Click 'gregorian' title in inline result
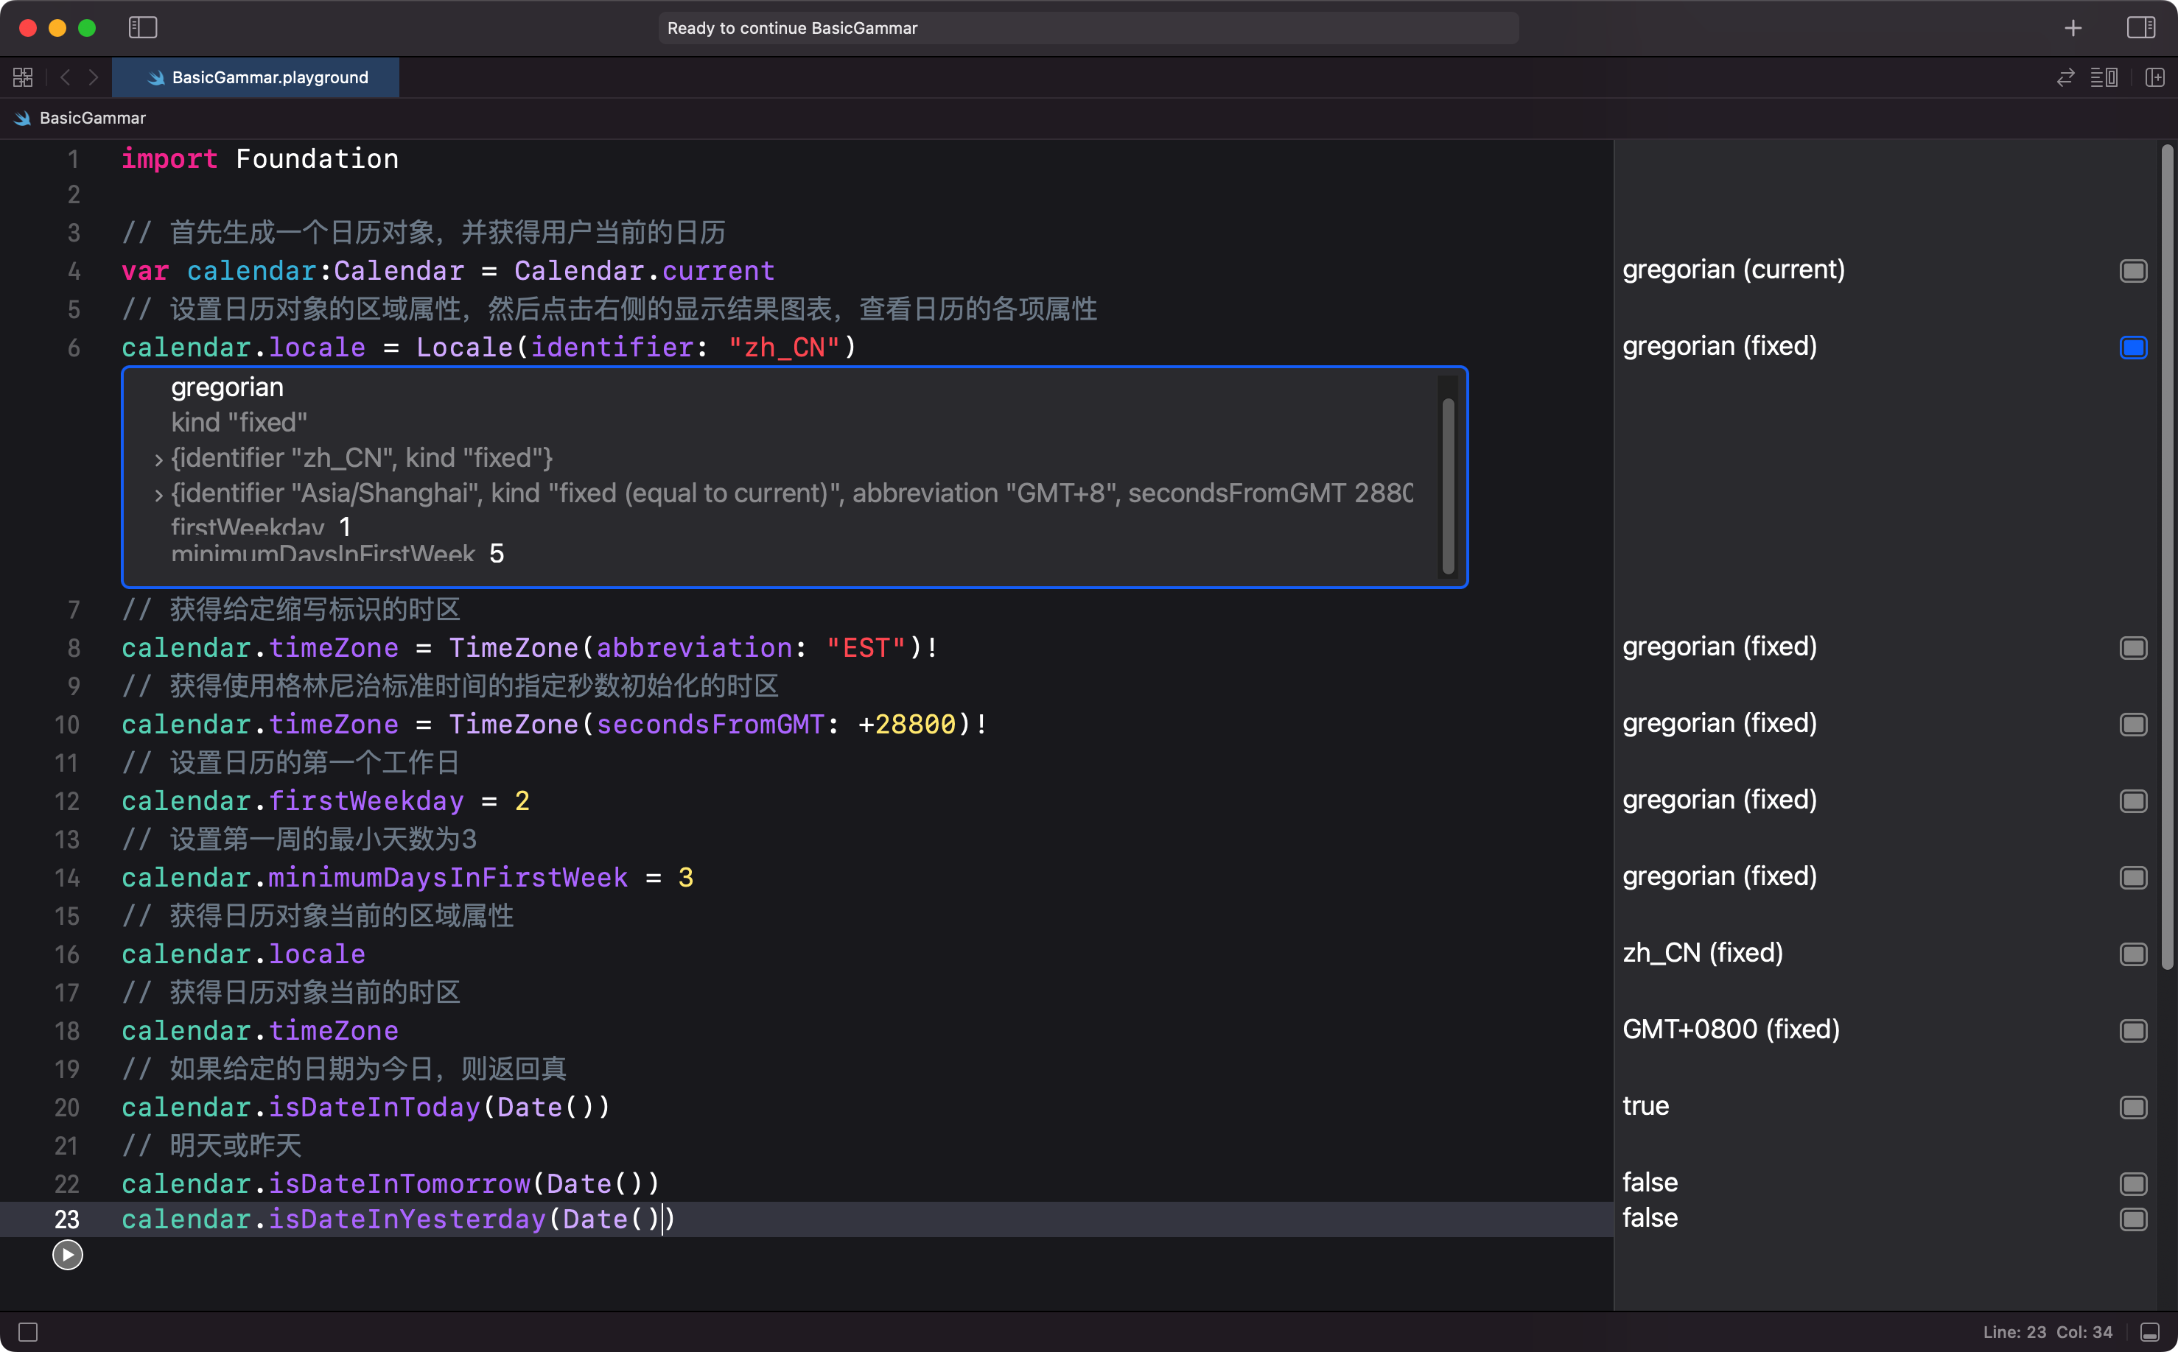Screen dimensions: 2178x1352 [227, 388]
